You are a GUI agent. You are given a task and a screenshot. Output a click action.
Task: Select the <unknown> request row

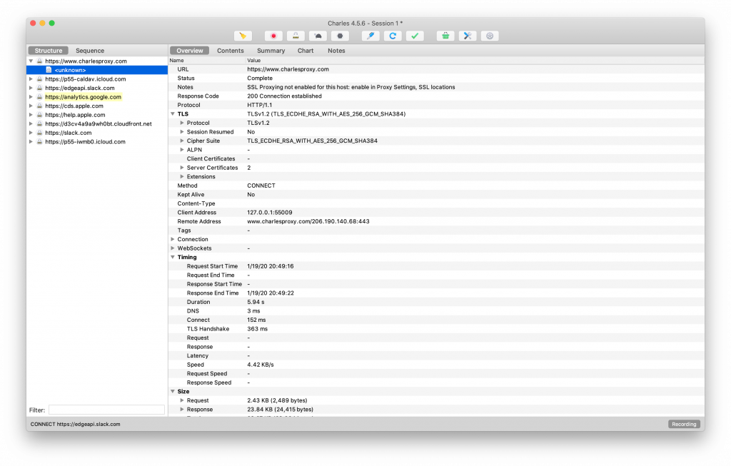tap(97, 70)
